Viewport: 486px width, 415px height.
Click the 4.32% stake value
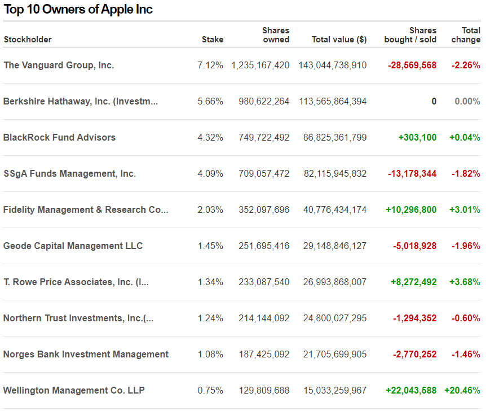(210, 137)
